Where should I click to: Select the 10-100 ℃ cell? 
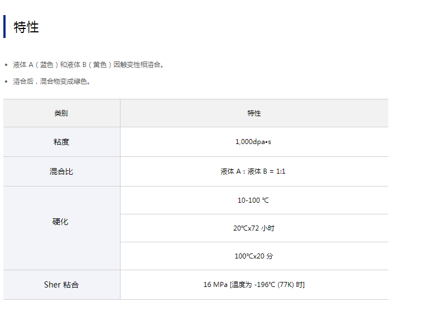pos(253,200)
